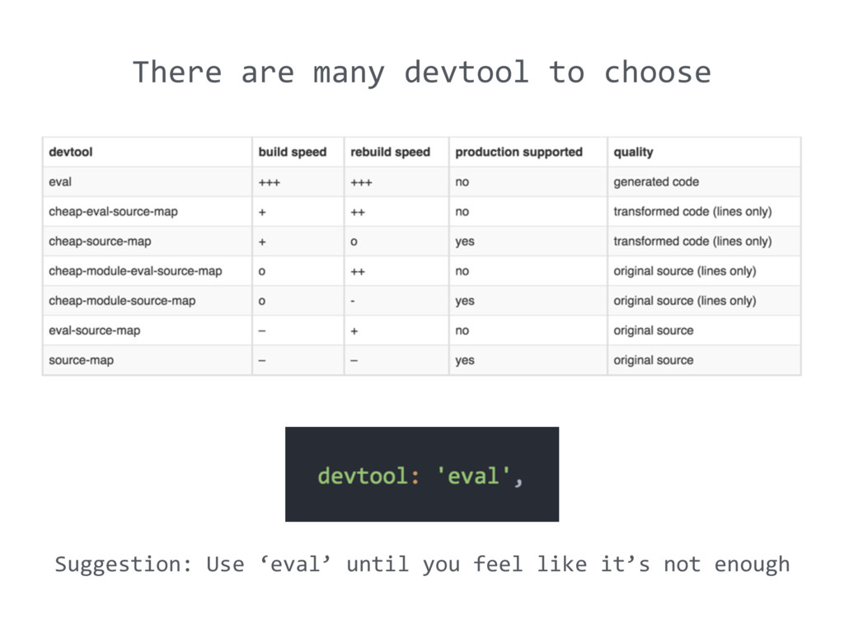Viewport: 844px width, 633px height.
Task: Click the suggestion text about using 'eval'
Action: point(422,565)
